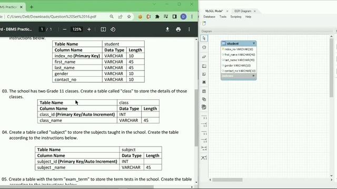
Task: Click the diagram vertical scrollbar thumb
Action: point(331,68)
